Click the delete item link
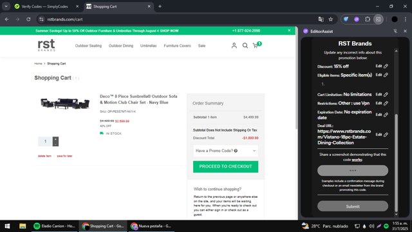The height and width of the screenshot is (232, 412). pos(44,156)
